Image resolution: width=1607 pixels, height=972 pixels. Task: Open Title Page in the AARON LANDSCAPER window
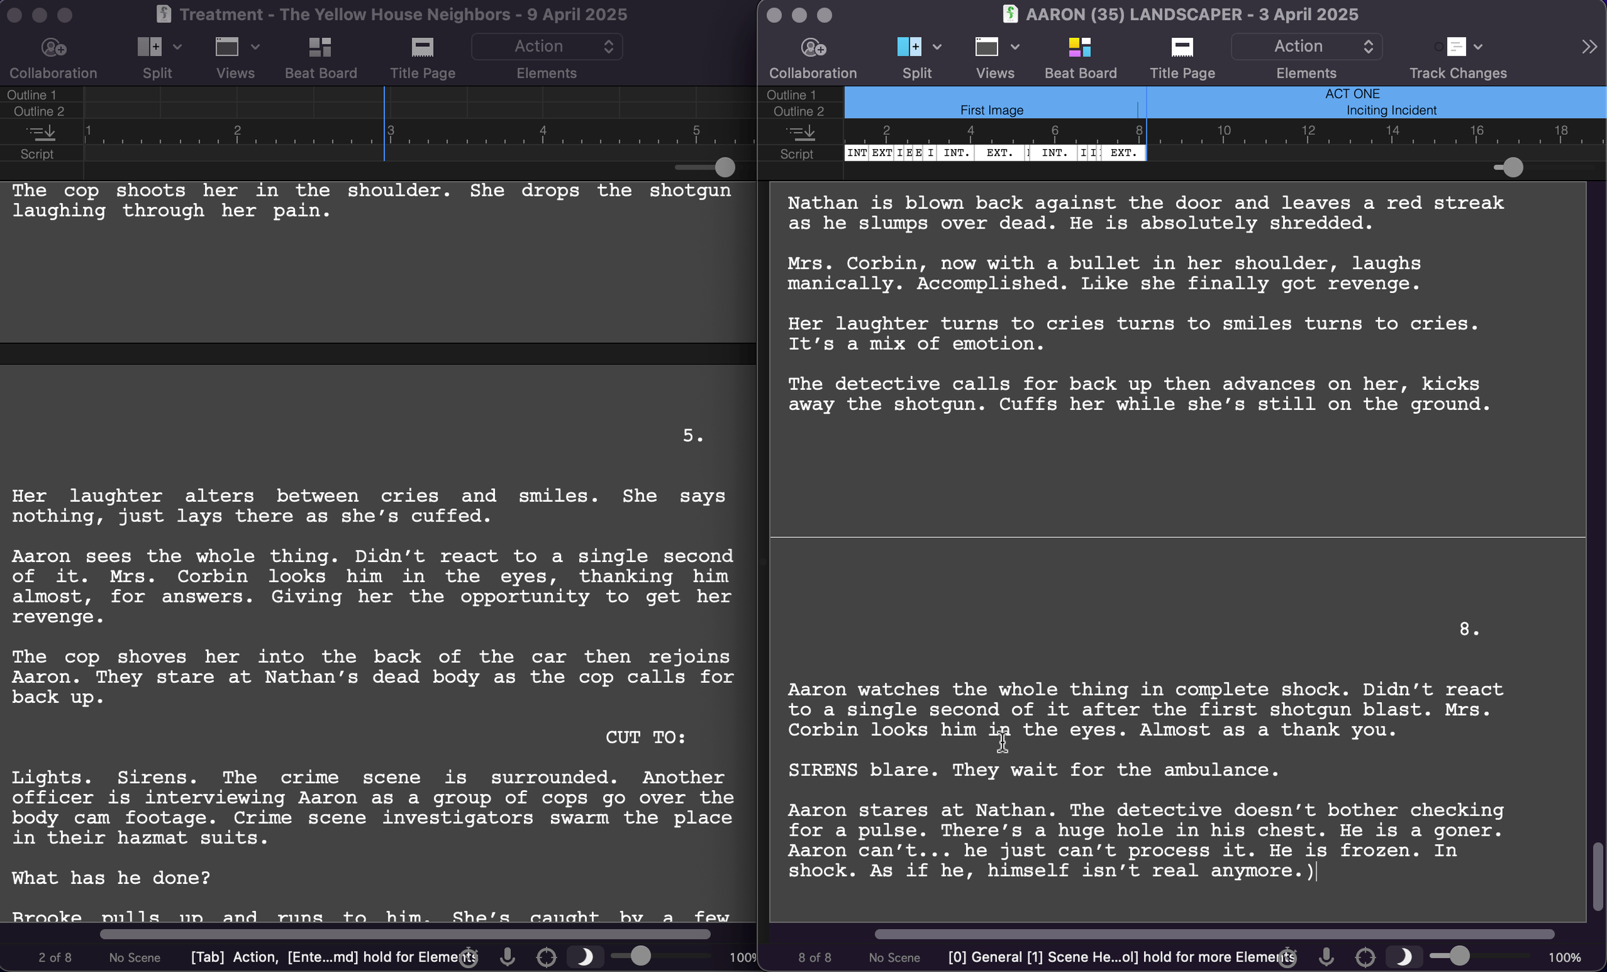1181,48
